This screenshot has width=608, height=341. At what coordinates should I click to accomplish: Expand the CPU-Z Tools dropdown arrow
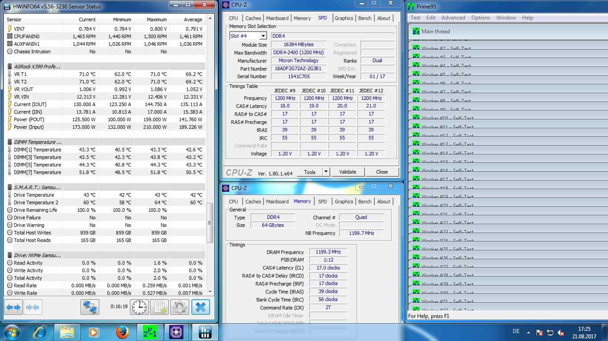(x=326, y=172)
